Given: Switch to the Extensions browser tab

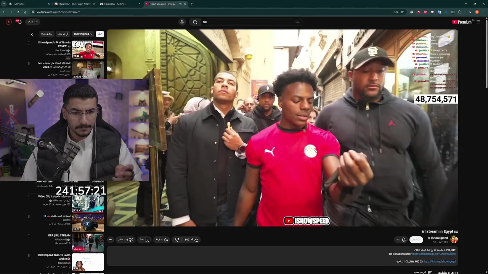Looking at the screenshot, I should coord(29,4).
